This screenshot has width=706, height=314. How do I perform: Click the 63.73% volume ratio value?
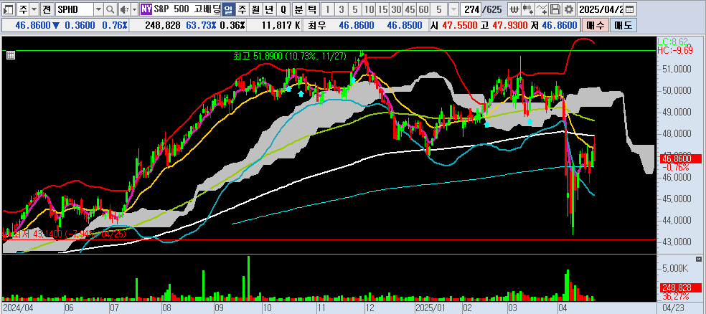tap(200, 26)
